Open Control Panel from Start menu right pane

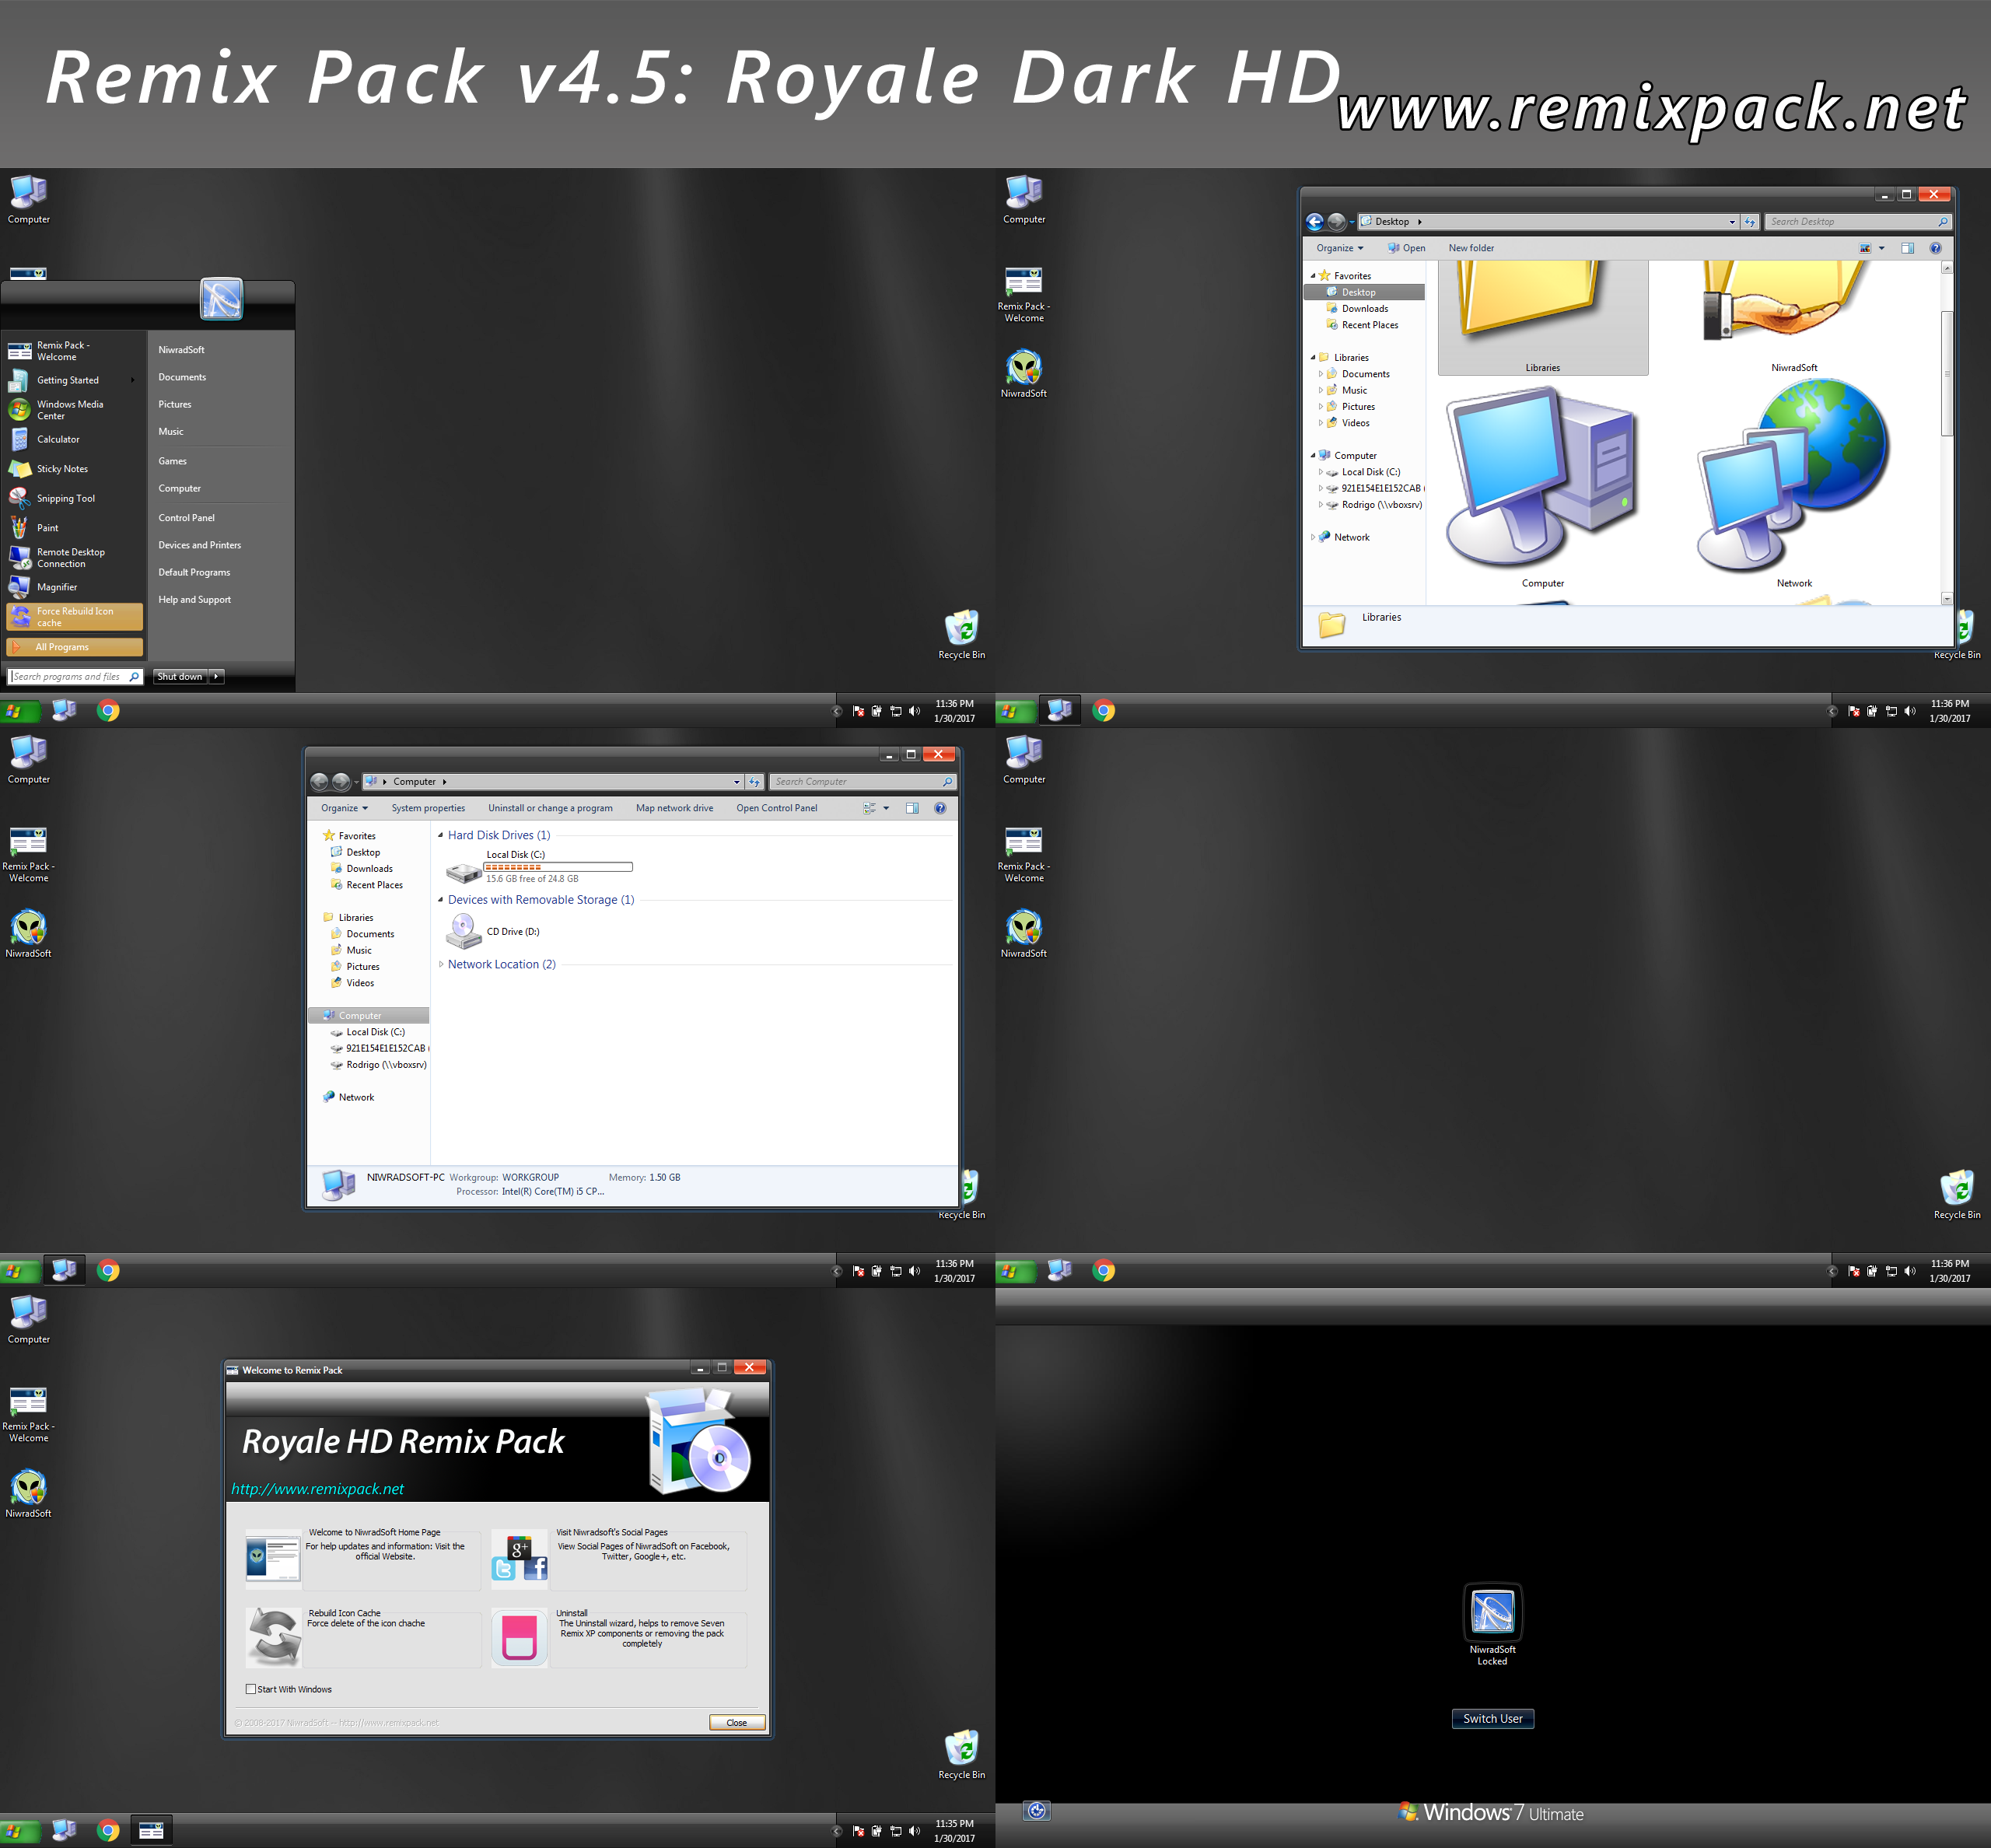pyautogui.click(x=186, y=518)
